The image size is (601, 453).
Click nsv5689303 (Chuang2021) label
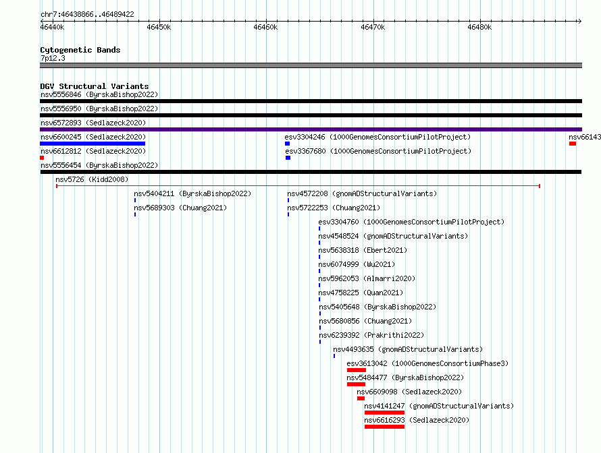[x=180, y=208]
